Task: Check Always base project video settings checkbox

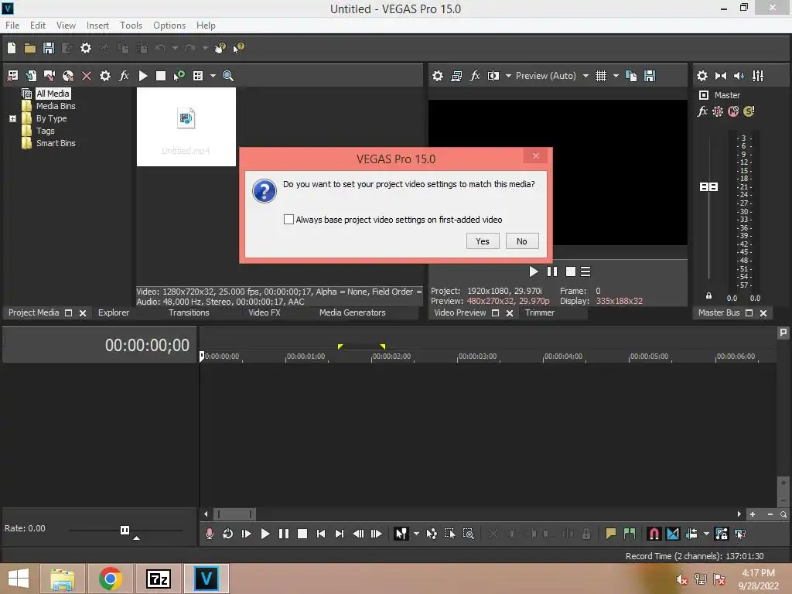Action: 288,219
